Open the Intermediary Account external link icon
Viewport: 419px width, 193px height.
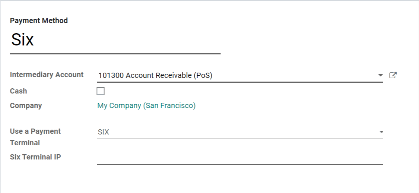tap(393, 75)
